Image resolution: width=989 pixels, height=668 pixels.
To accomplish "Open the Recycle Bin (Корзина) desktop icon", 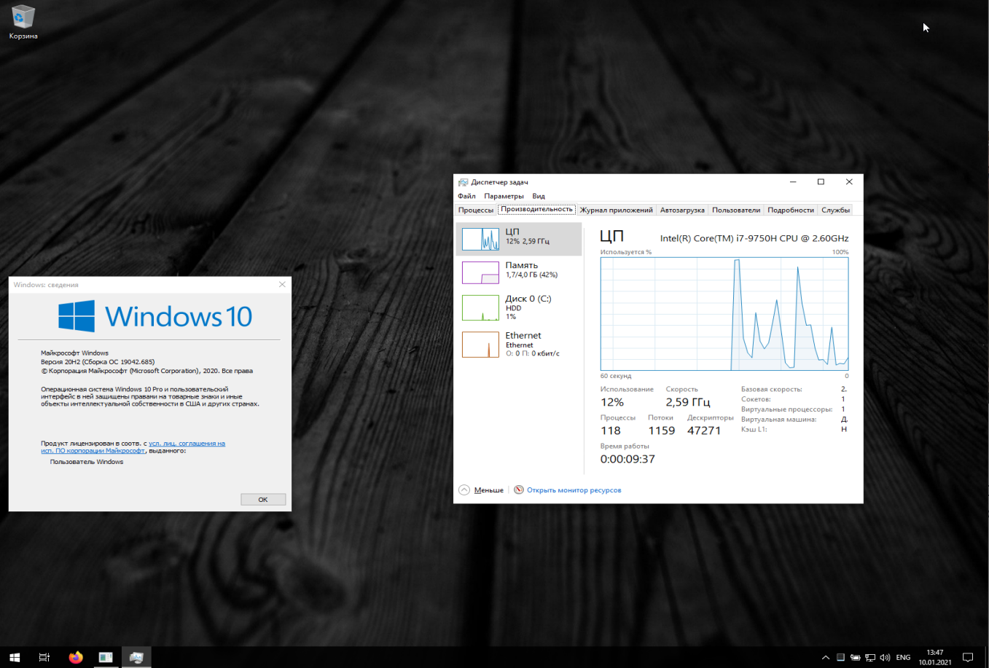I will tap(23, 21).
